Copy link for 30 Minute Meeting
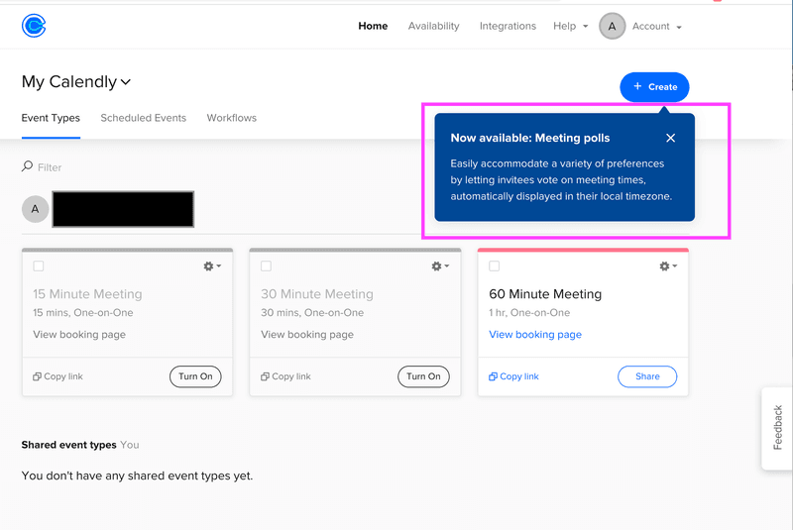Screen dimensions: 793x530 [285, 376]
